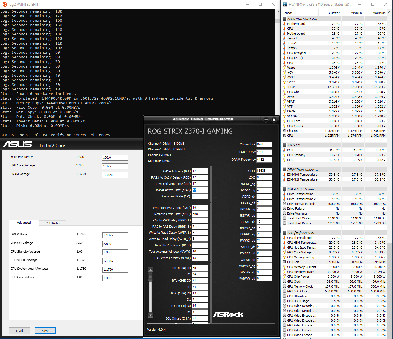The height and width of the screenshot is (339, 393).
Task: Click the Minimum column header in HWiNFO
Action: 353,13
